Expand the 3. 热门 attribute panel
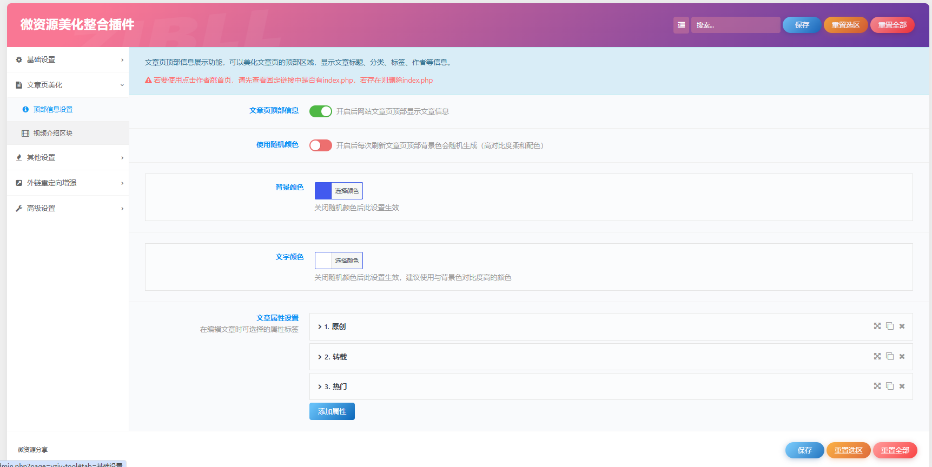This screenshot has width=932, height=467. 611,386
